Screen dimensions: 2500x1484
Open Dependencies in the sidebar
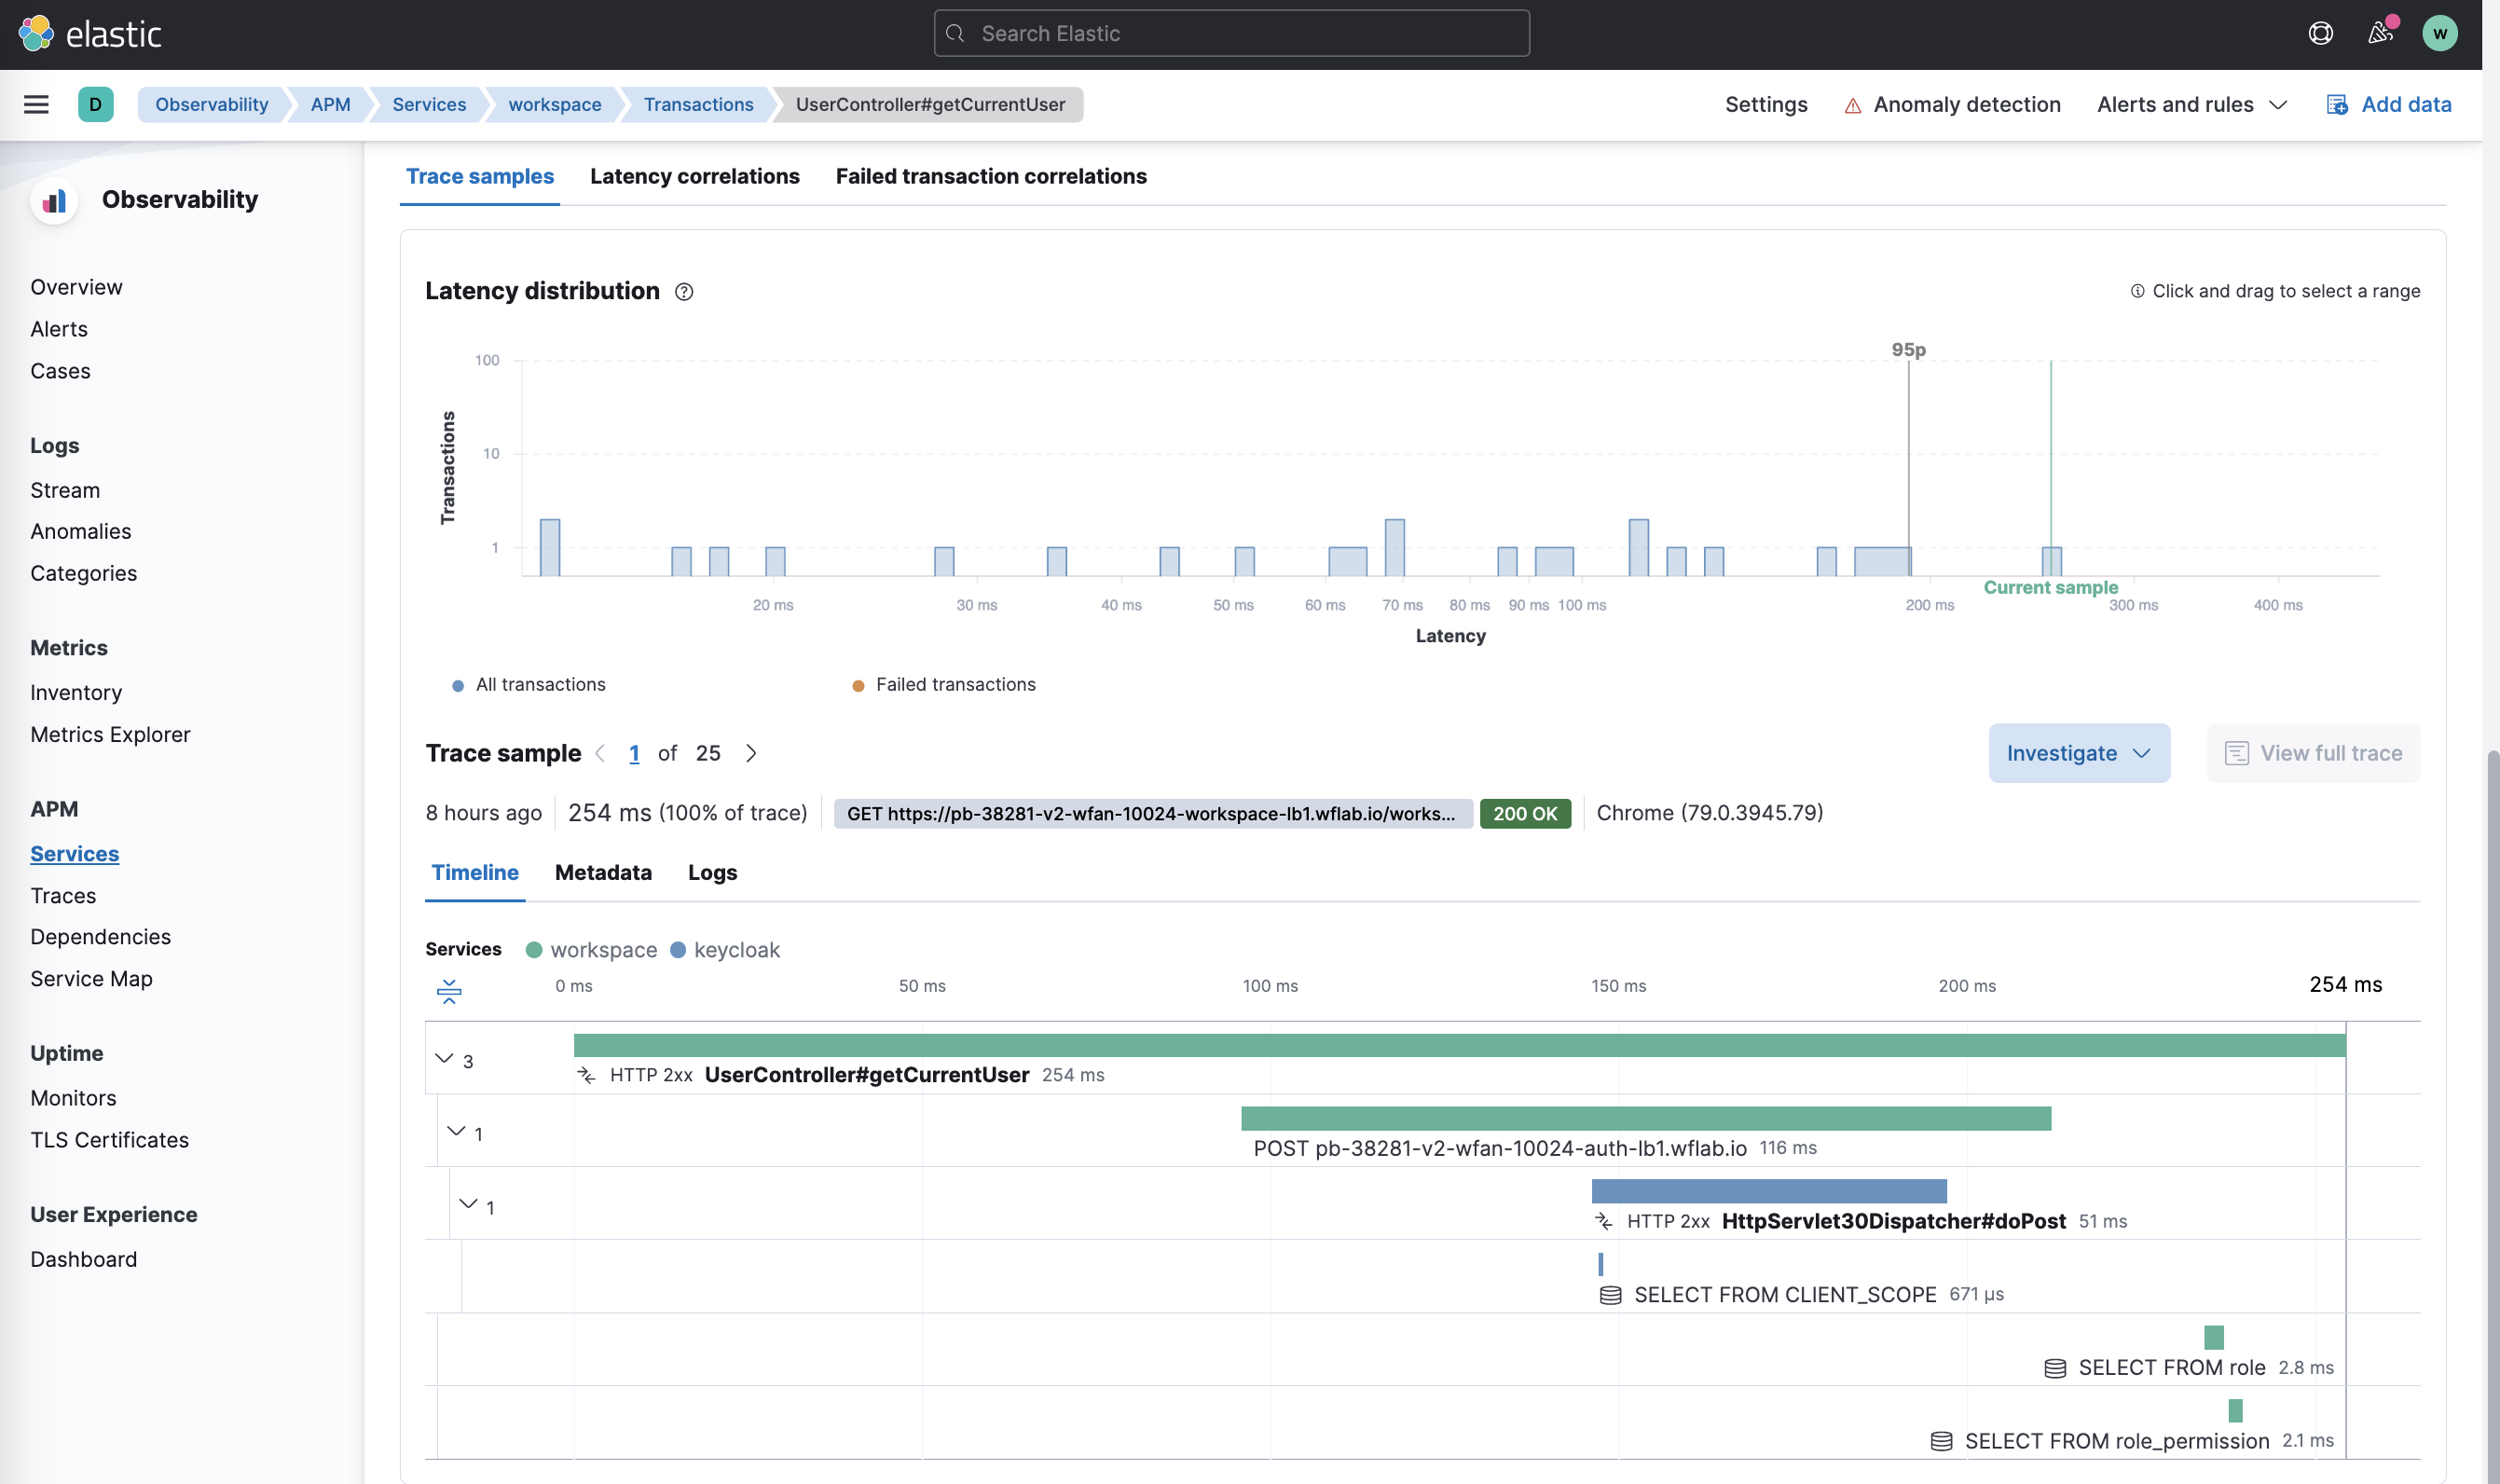click(x=100, y=937)
